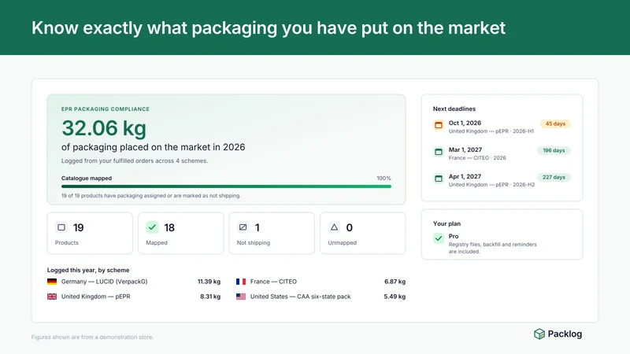The image size is (630, 354).
Task: Click the 'France — CITEO' scheme row
Action: tap(321, 282)
